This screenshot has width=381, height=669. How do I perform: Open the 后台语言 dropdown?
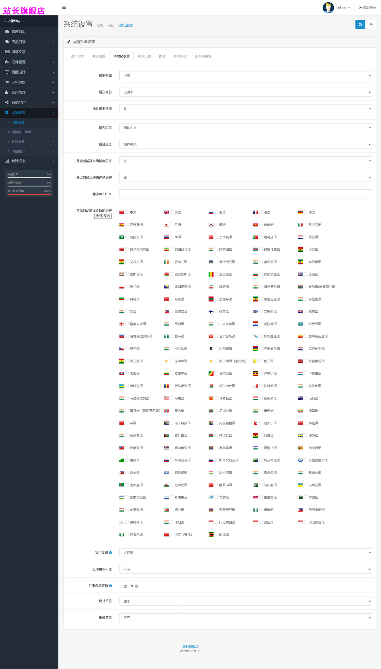coord(245,144)
